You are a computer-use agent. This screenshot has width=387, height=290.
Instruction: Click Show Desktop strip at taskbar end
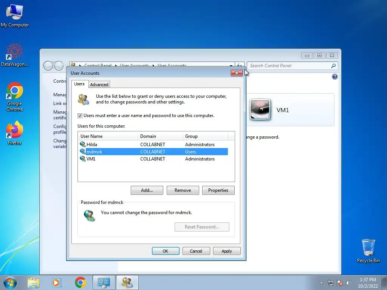click(x=384, y=283)
